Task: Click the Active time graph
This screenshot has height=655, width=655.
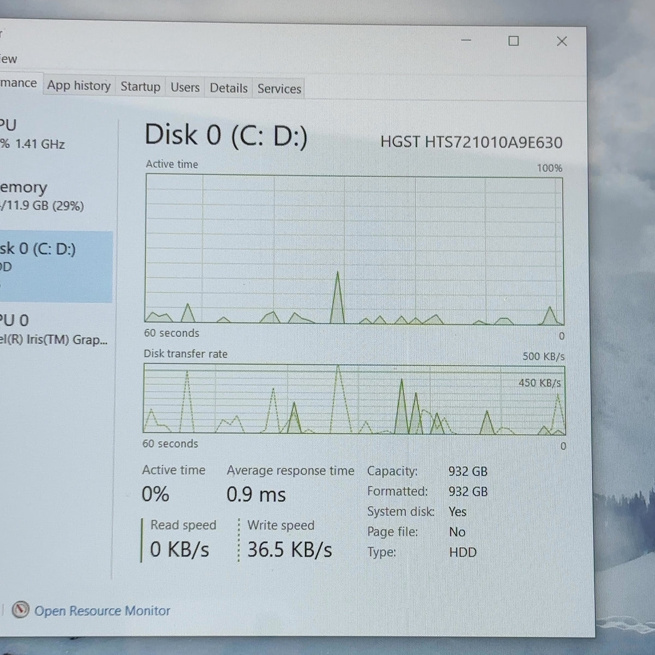Action: point(354,249)
